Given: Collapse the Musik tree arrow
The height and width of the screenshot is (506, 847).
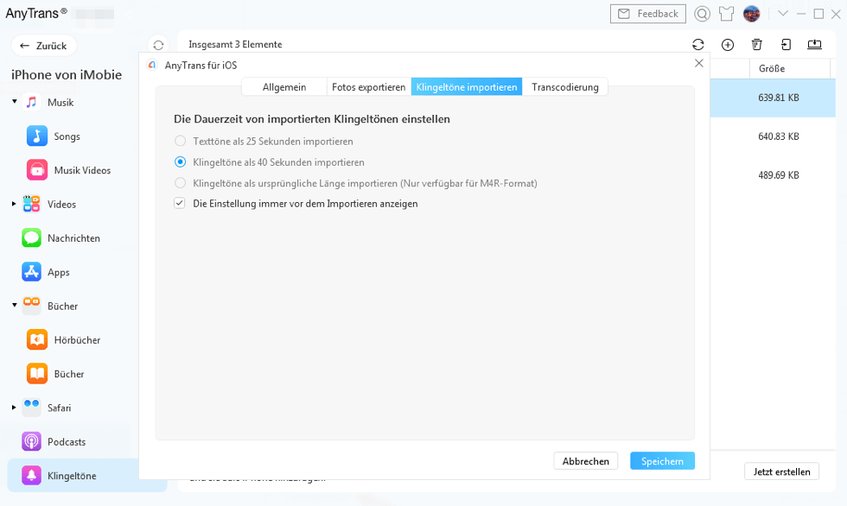Looking at the screenshot, I should tap(15, 101).
